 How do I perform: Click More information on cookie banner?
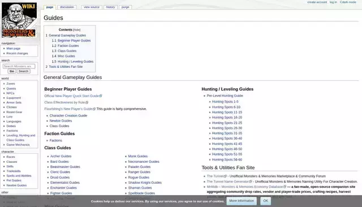(242, 201)
